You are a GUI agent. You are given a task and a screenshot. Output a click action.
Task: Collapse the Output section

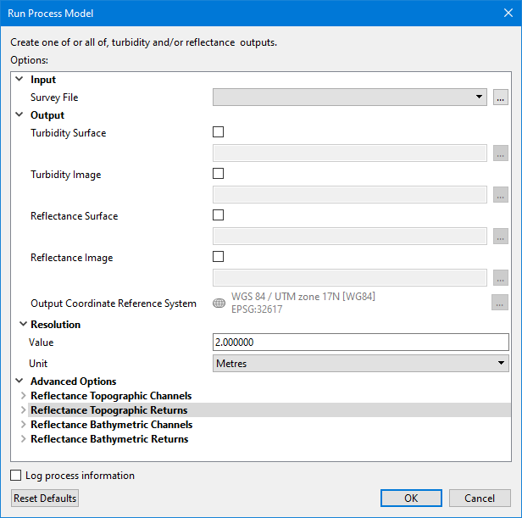tap(19, 115)
